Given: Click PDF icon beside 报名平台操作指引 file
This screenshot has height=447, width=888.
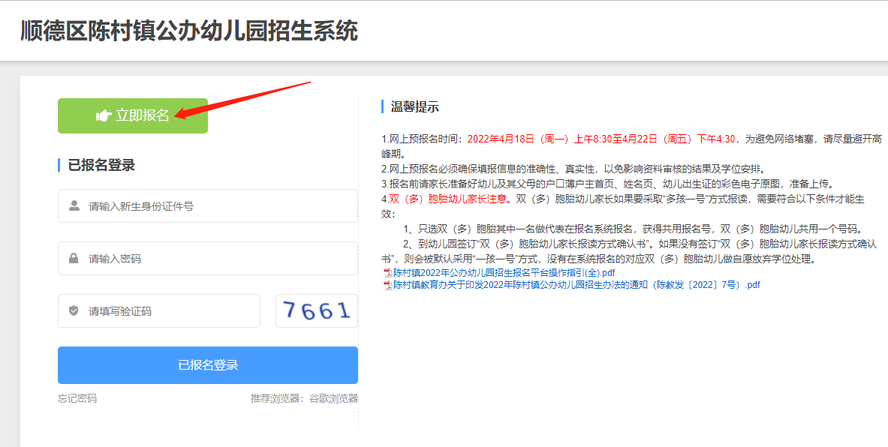Looking at the screenshot, I should coord(387,272).
